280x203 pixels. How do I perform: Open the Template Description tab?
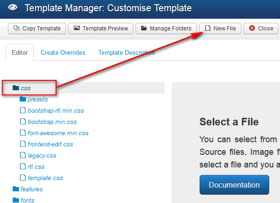point(127,52)
